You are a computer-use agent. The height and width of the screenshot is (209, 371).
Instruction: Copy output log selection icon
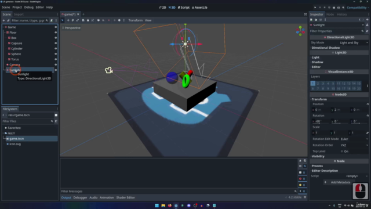tap(305, 161)
